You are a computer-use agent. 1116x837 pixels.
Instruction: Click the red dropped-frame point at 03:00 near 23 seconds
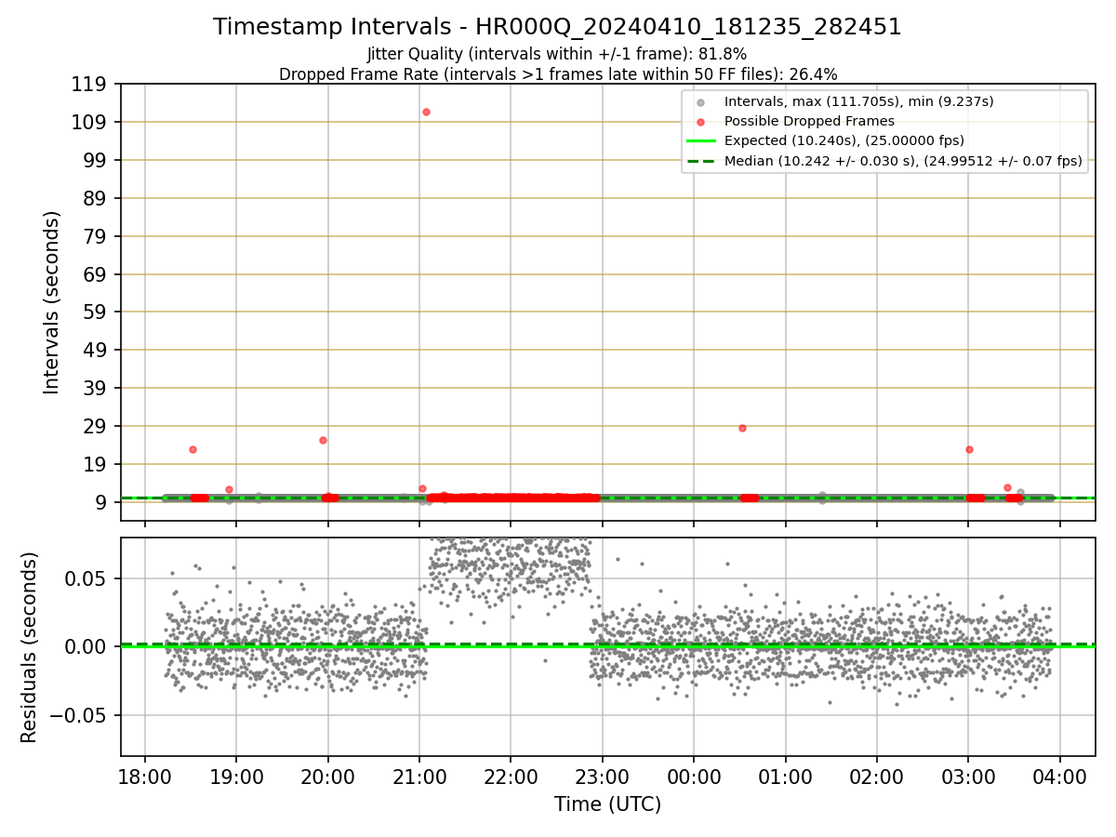(x=969, y=449)
